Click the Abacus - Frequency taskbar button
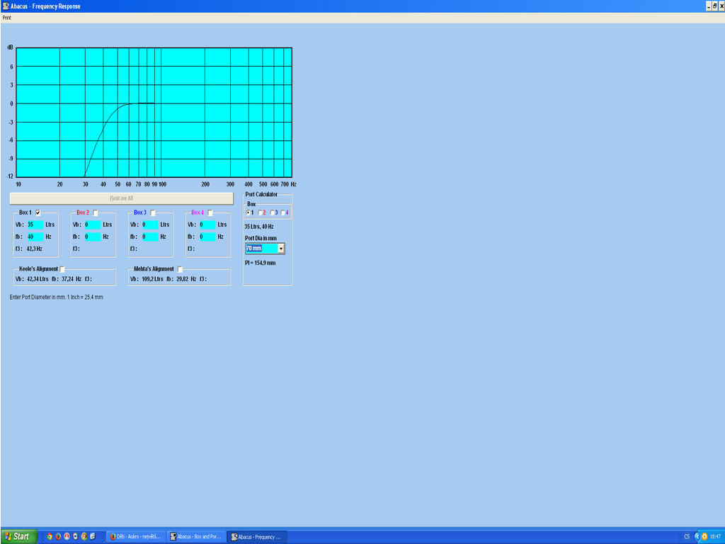725x544 pixels. pyautogui.click(x=256, y=537)
